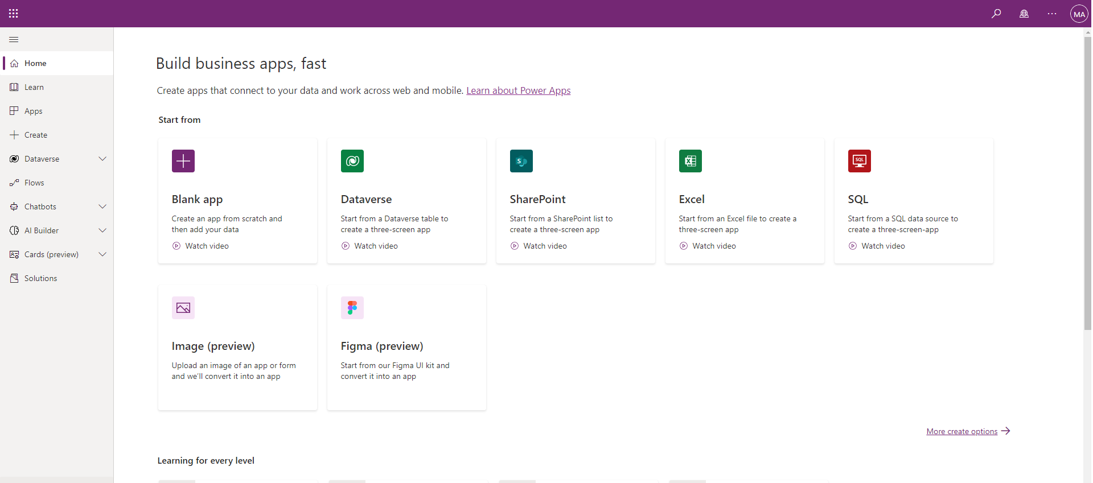Collapse the left navigation hamburger menu
The width and height of the screenshot is (1093, 483).
pyautogui.click(x=14, y=40)
